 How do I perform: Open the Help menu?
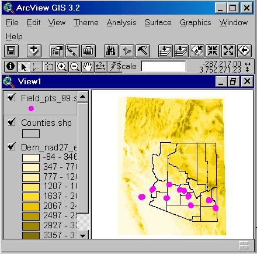[x=14, y=37]
